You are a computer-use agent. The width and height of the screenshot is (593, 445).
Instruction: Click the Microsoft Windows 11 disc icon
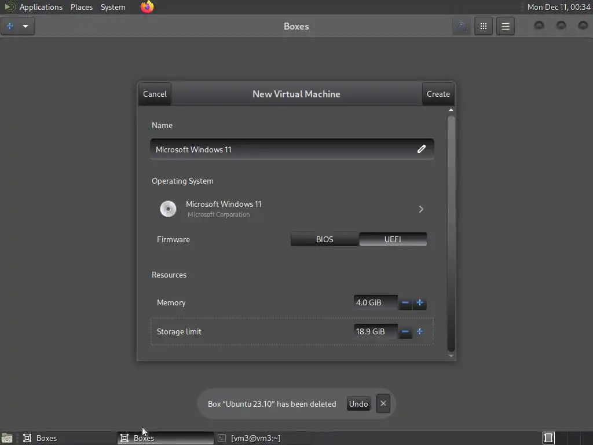(x=169, y=209)
